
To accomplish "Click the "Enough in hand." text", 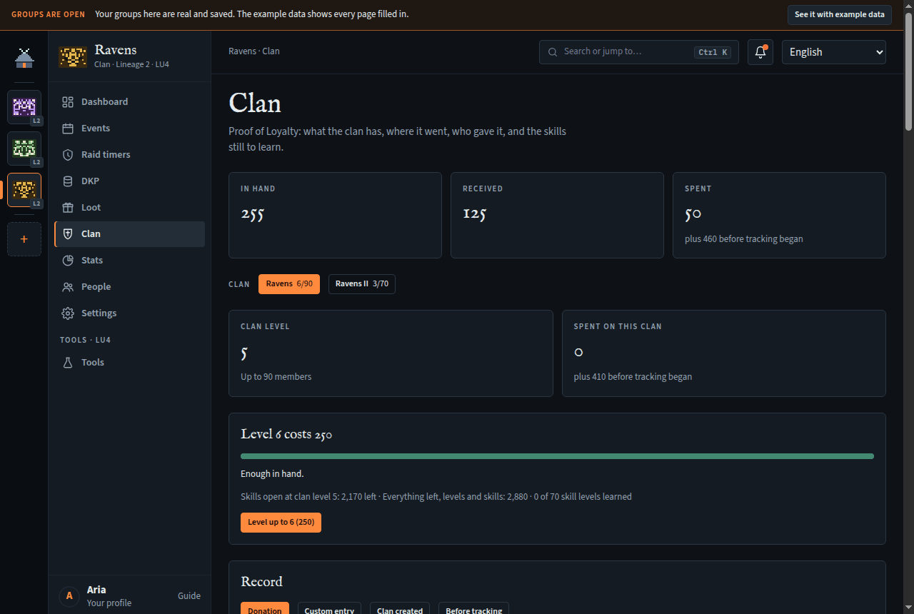I will 272,474.
